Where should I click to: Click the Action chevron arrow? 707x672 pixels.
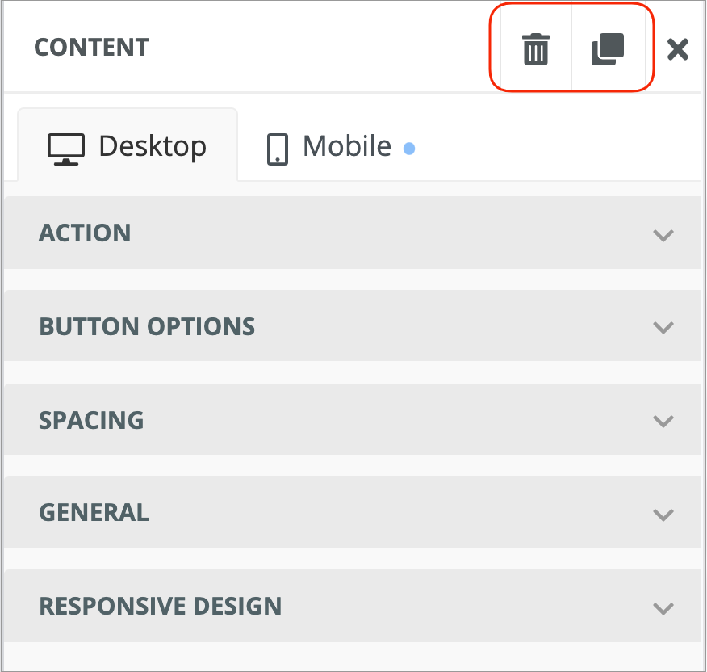click(x=663, y=235)
